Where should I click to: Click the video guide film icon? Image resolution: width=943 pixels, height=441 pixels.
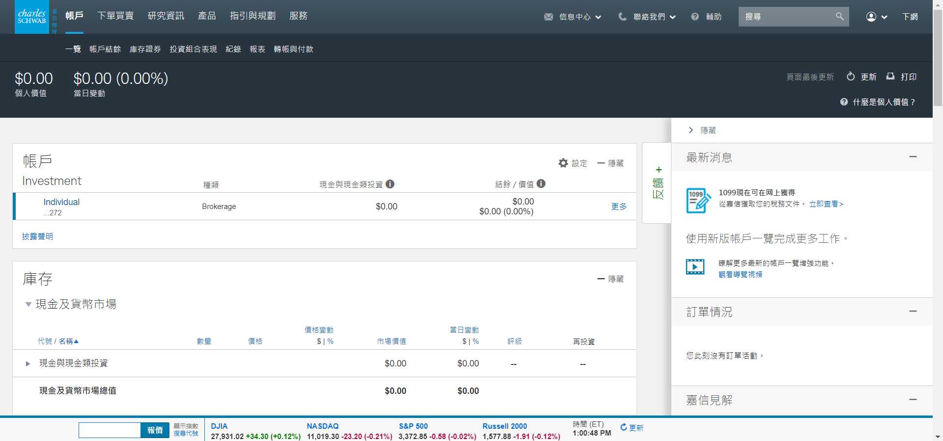(695, 267)
